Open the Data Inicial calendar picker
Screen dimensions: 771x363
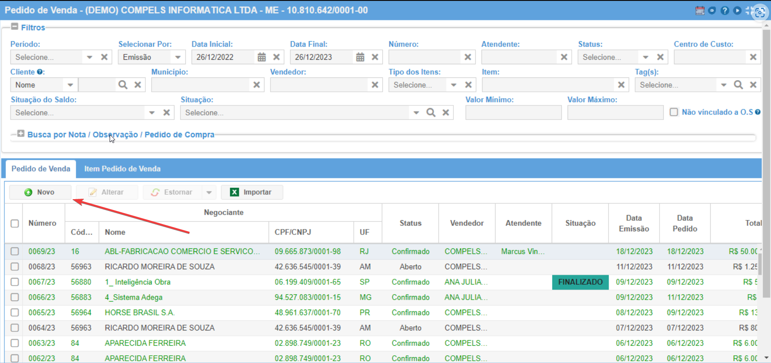point(262,57)
